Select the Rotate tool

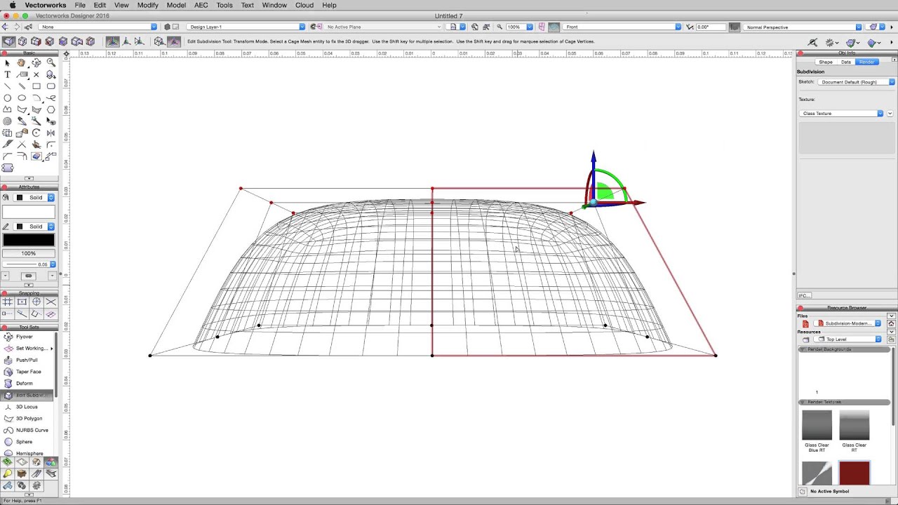[x=36, y=133]
